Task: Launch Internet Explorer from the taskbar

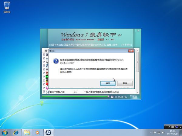Action: pyautogui.click(x=16, y=133)
